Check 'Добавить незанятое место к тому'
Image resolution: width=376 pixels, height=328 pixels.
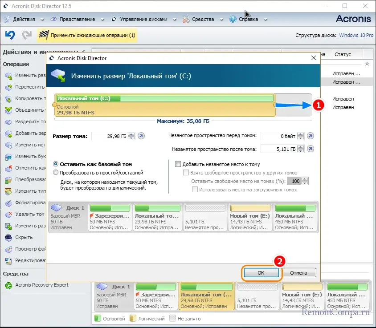pyautogui.click(x=178, y=164)
